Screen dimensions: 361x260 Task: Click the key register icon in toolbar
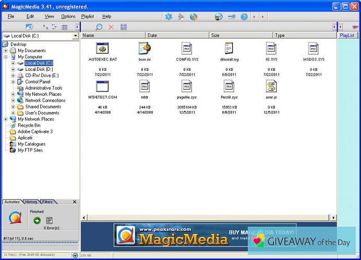[231, 17]
